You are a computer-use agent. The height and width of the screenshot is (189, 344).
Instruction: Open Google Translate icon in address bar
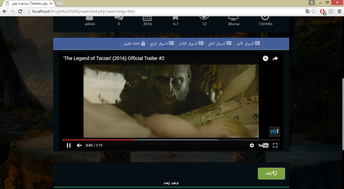point(308,11)
